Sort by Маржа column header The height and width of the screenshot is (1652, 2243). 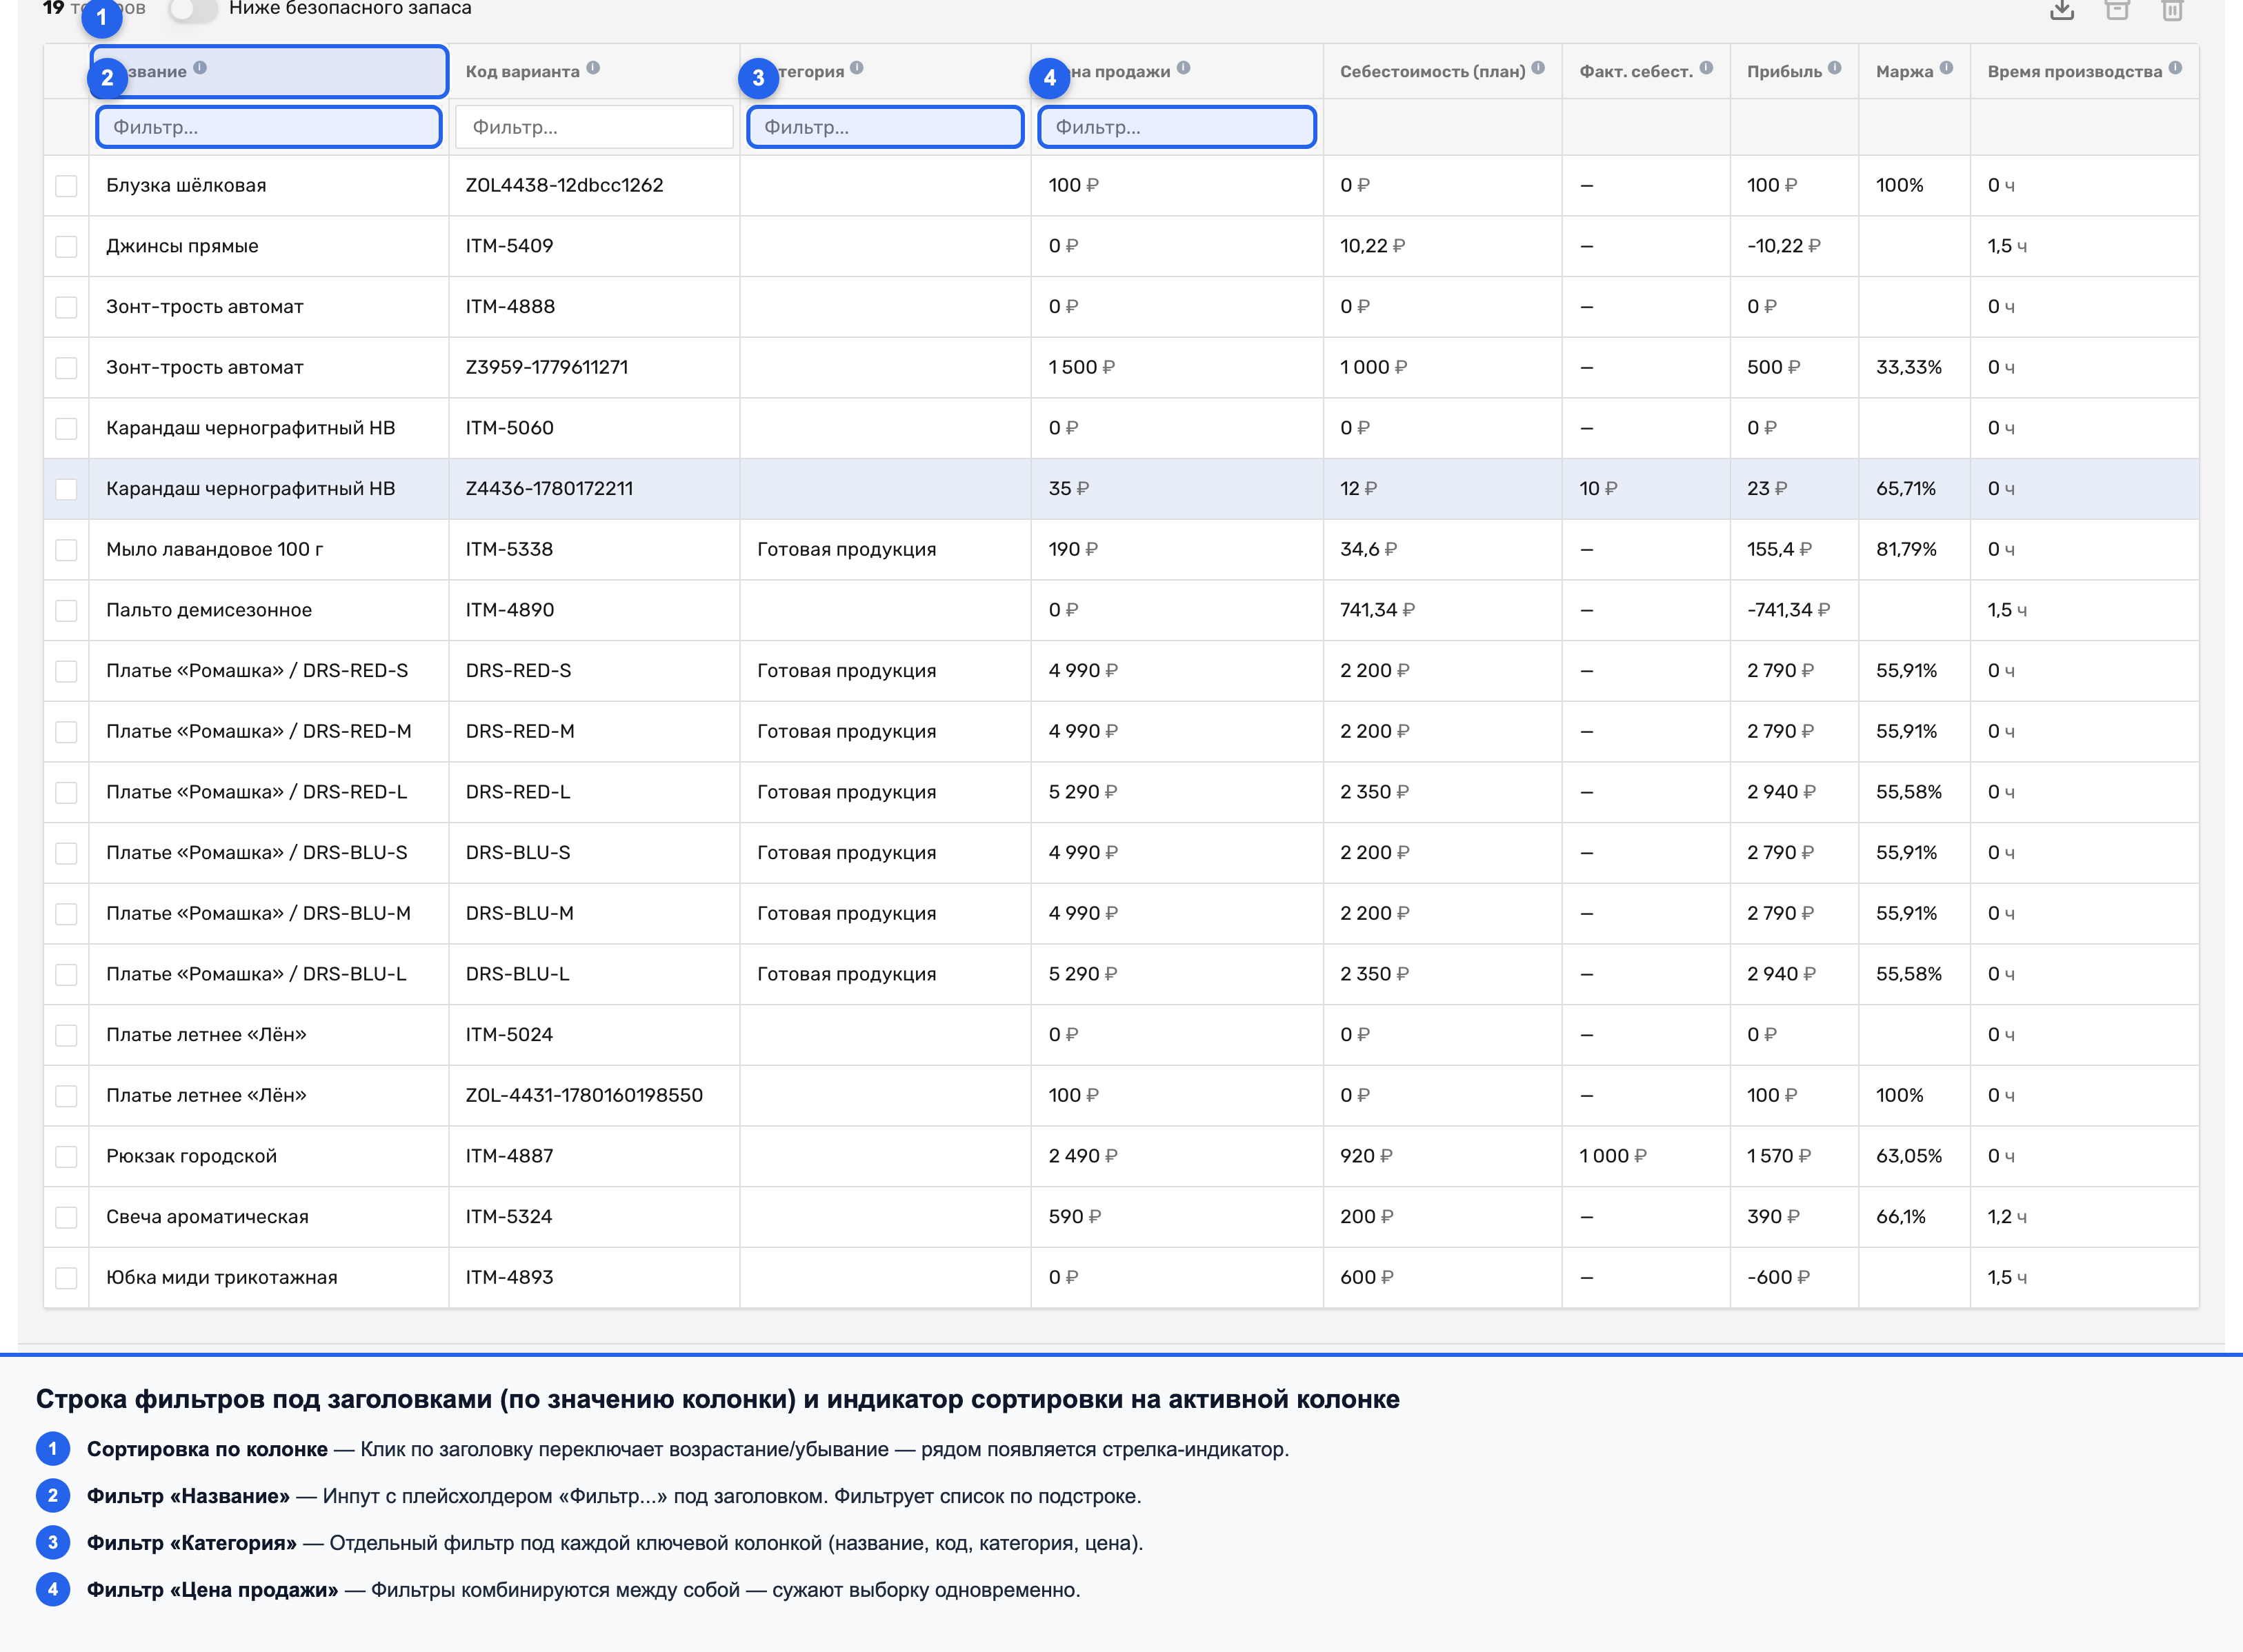tap(1904, 71)
